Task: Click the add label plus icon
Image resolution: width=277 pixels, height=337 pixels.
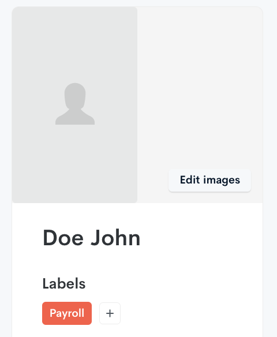Action: (110, 313)
